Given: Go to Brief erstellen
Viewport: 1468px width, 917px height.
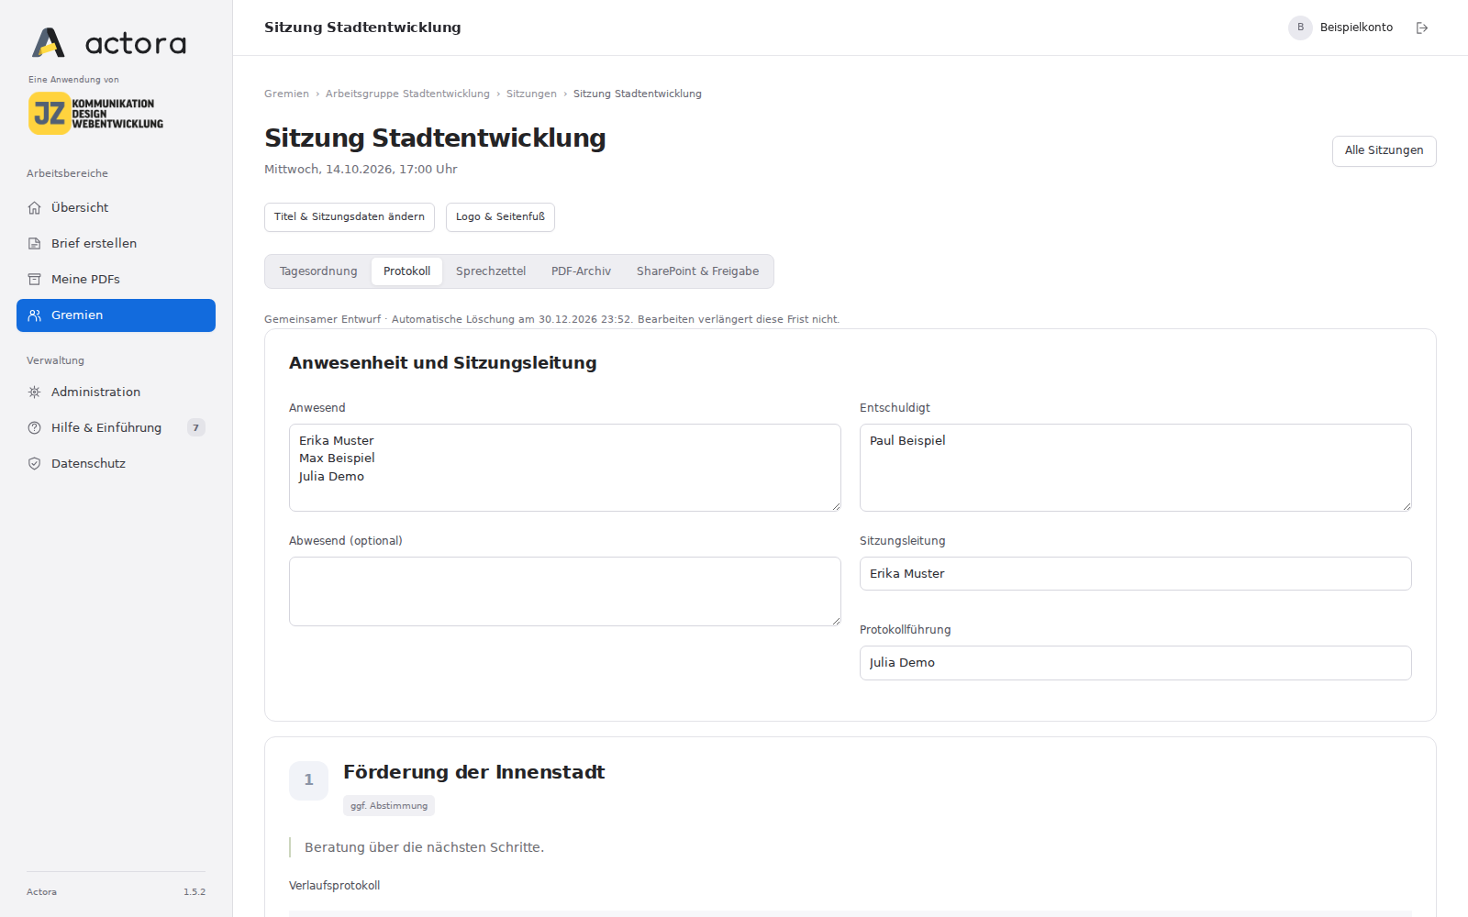Looking at the screenshot, I should pos(116,244).
